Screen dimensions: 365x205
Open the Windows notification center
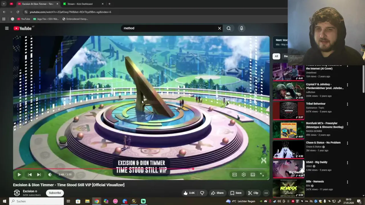coord(359,201)
